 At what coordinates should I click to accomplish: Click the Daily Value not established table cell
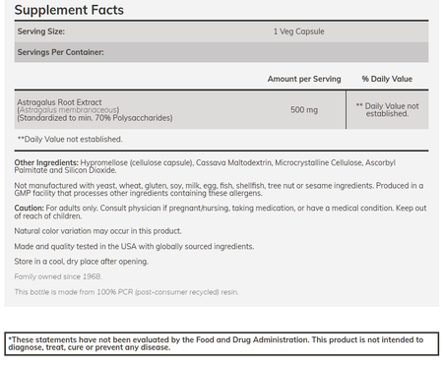(388, 110)
